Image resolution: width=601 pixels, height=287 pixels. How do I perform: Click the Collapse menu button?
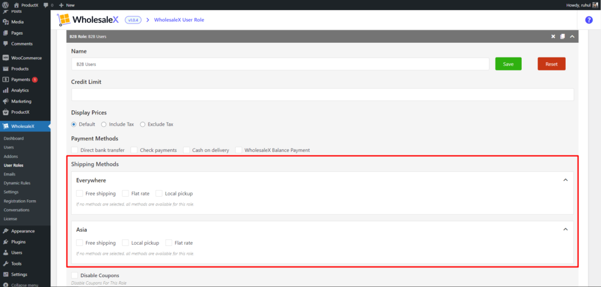(21, 285)
